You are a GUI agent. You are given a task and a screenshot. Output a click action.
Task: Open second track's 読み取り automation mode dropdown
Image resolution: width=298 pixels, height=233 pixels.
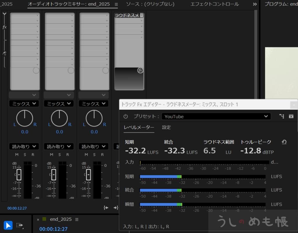pyautogui.click(x=59, y=146)
